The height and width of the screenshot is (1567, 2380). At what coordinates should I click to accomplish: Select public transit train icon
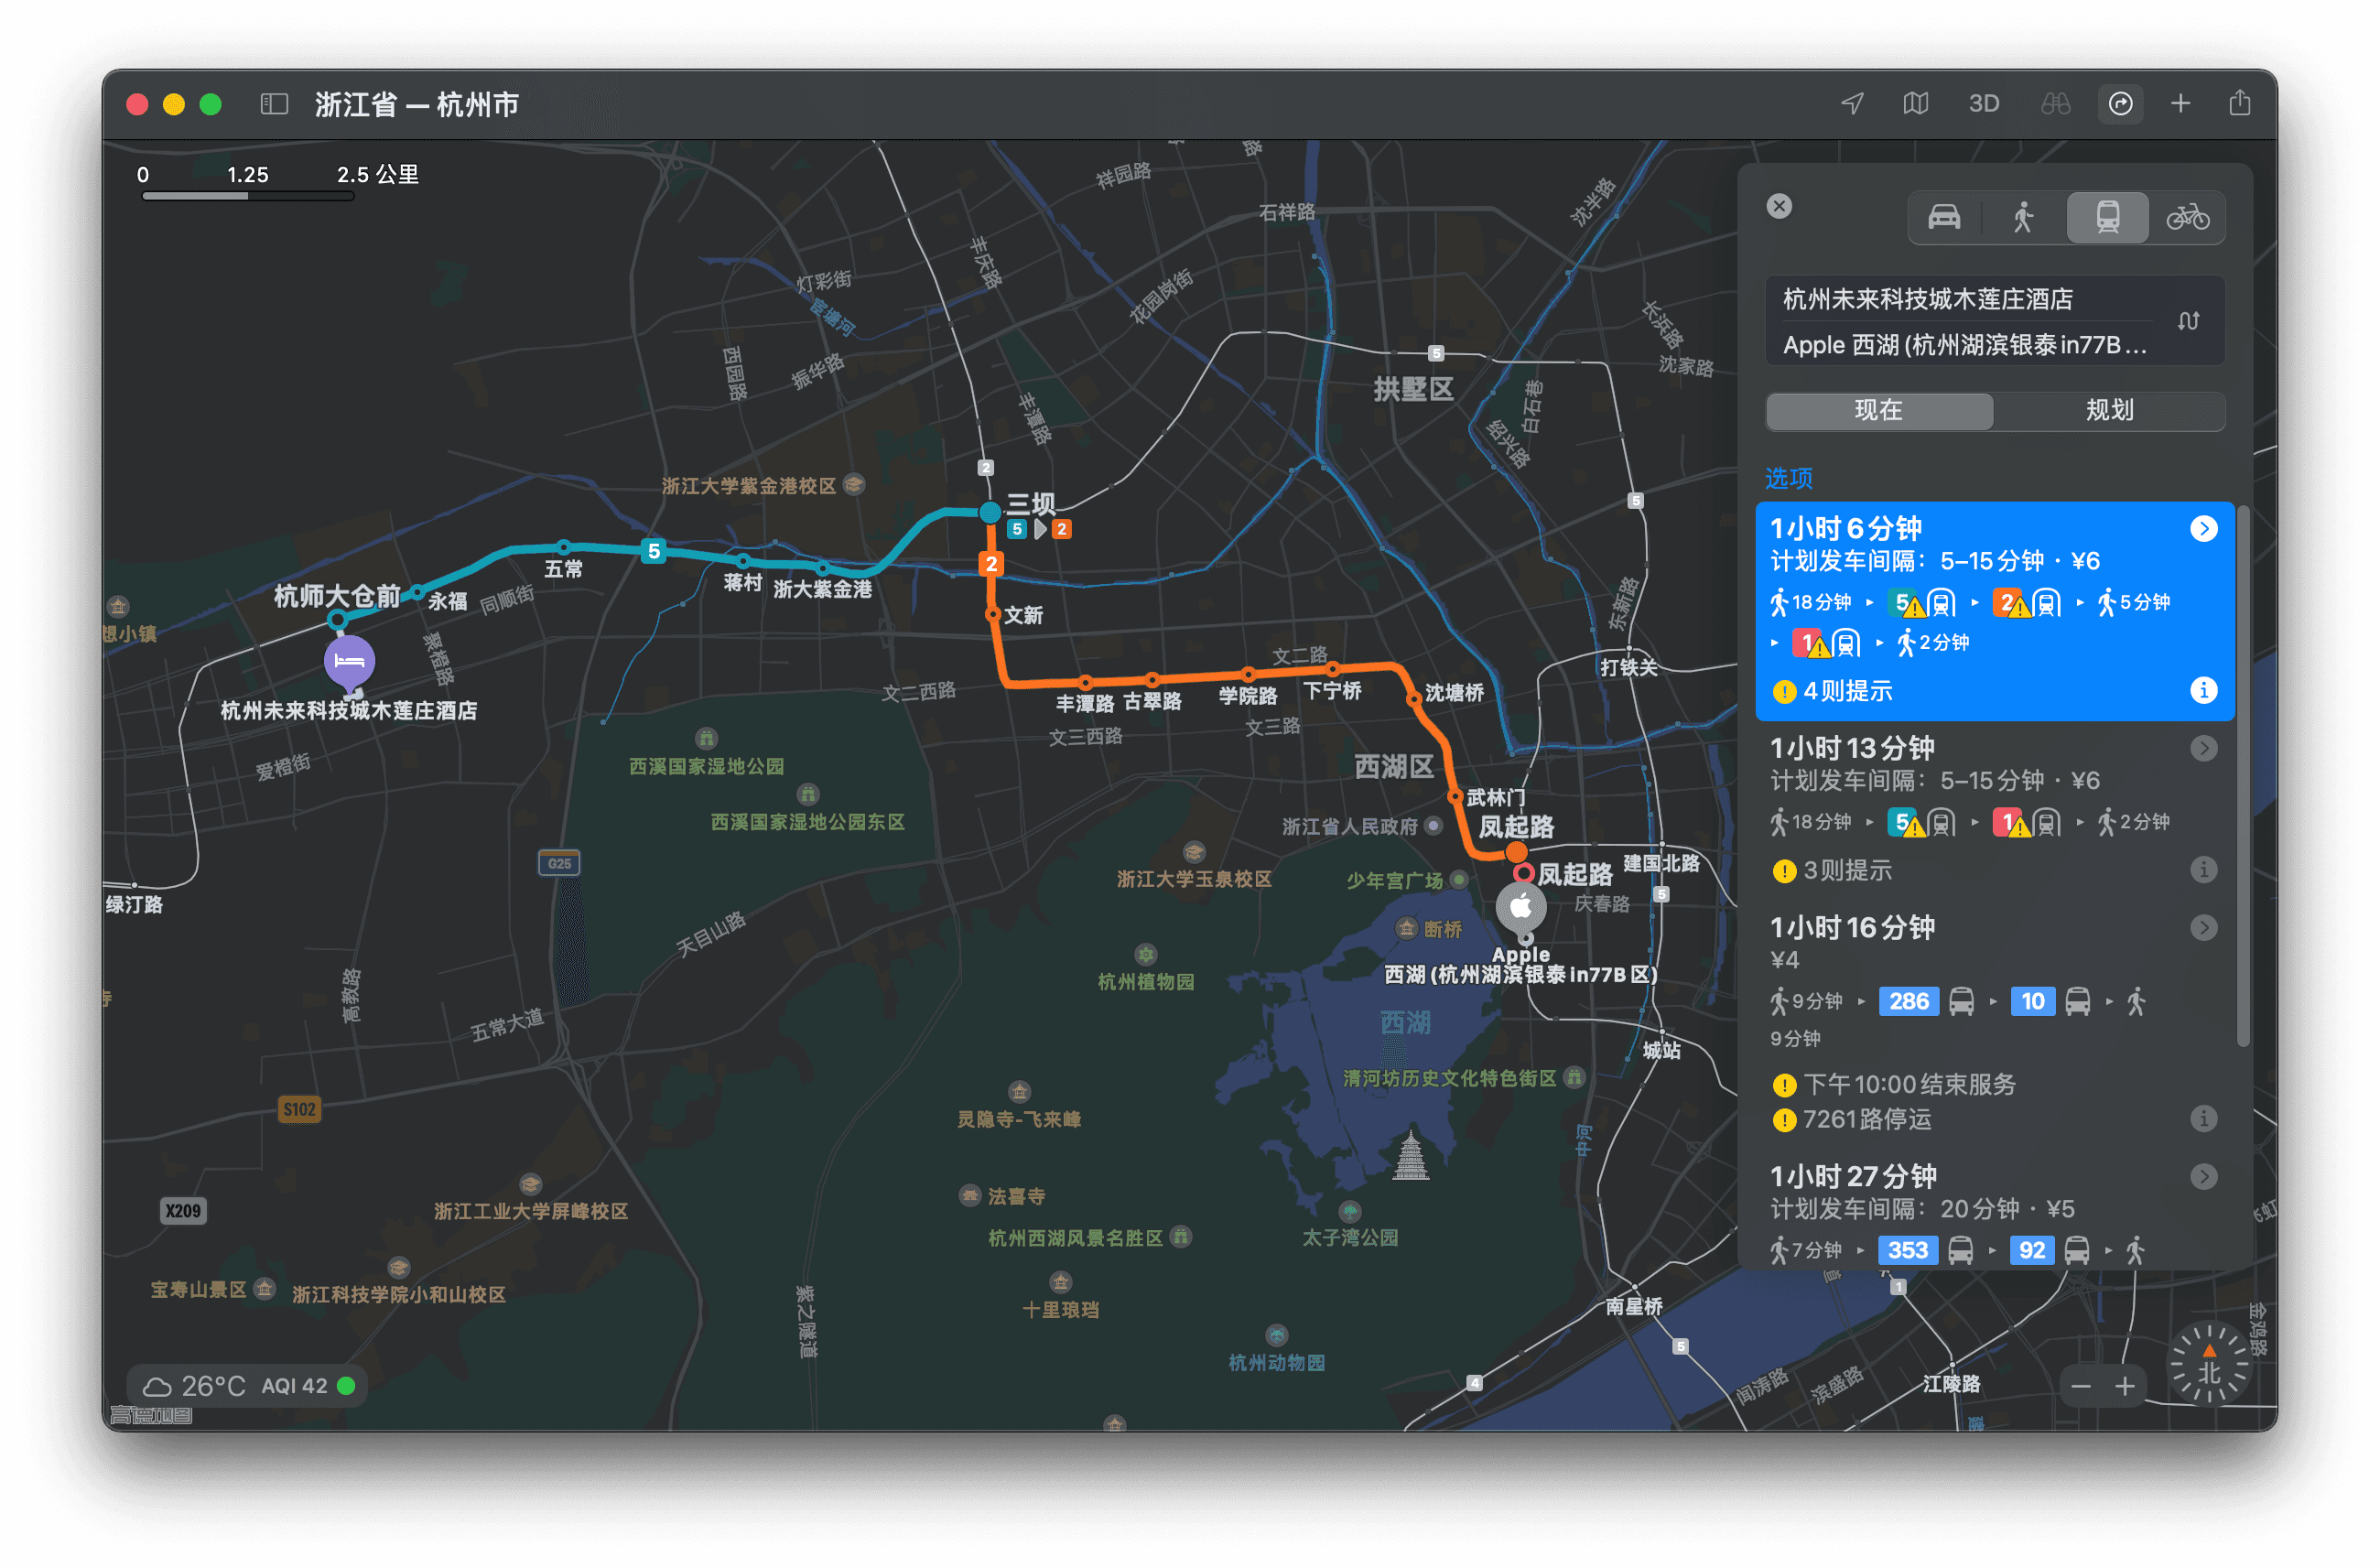[x=2107, y=217]
